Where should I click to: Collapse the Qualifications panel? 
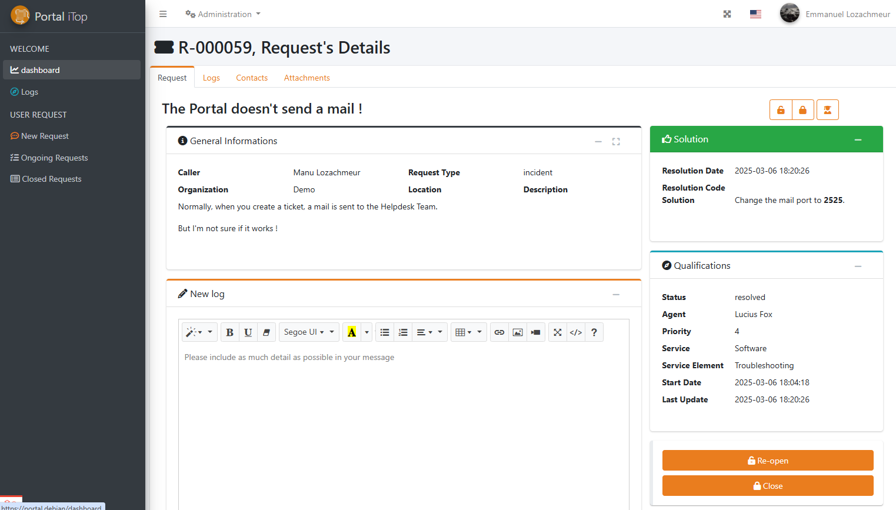point(858,265)
